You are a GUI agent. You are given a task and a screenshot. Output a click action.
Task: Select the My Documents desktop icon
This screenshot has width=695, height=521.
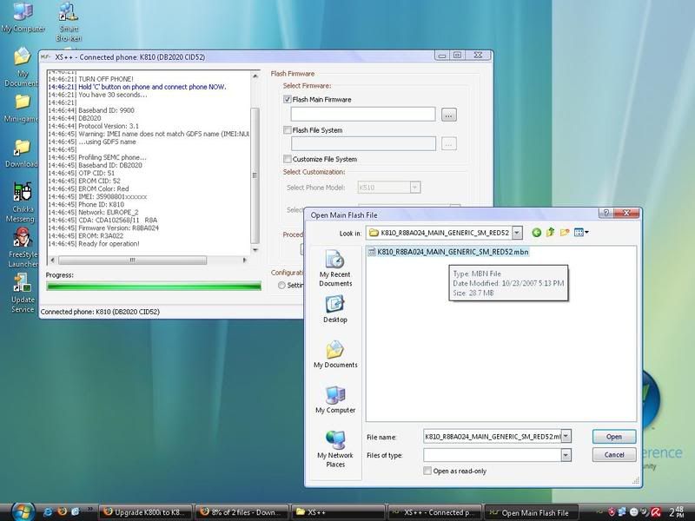pyautogui.click(x=21, y=68)
